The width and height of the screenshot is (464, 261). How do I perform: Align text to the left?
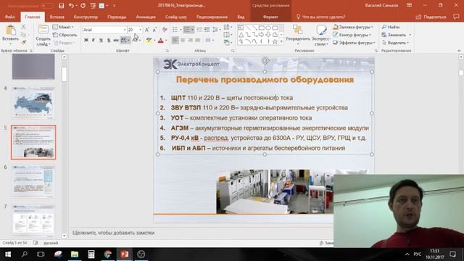[175, 40]
